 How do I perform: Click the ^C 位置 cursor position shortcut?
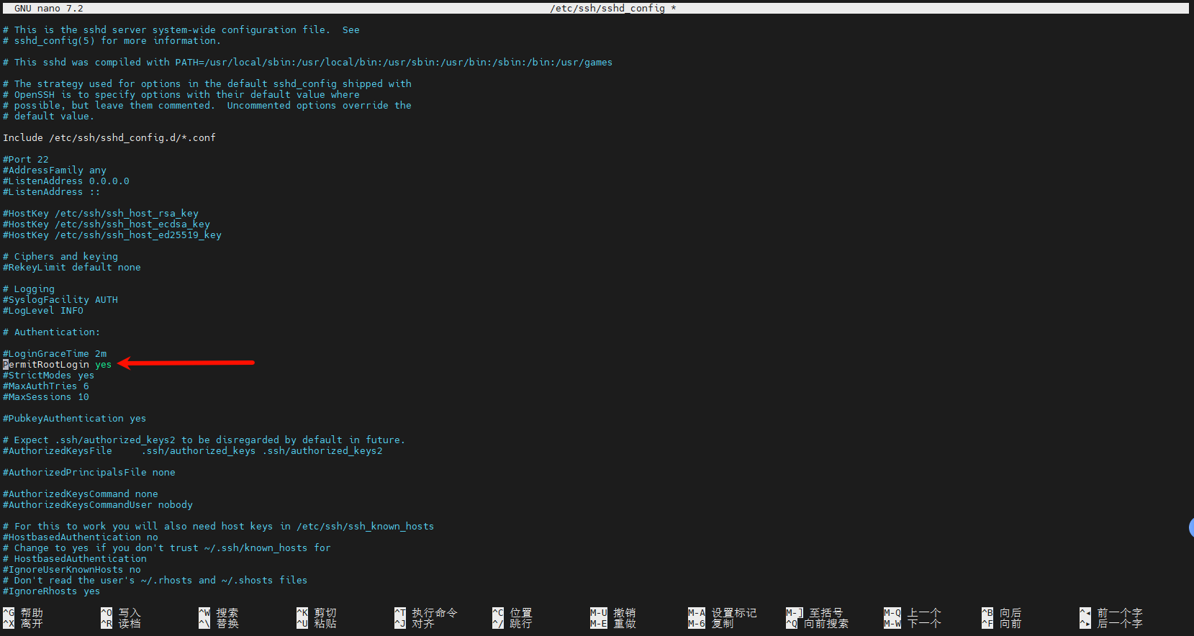click(x=512, y=613)
